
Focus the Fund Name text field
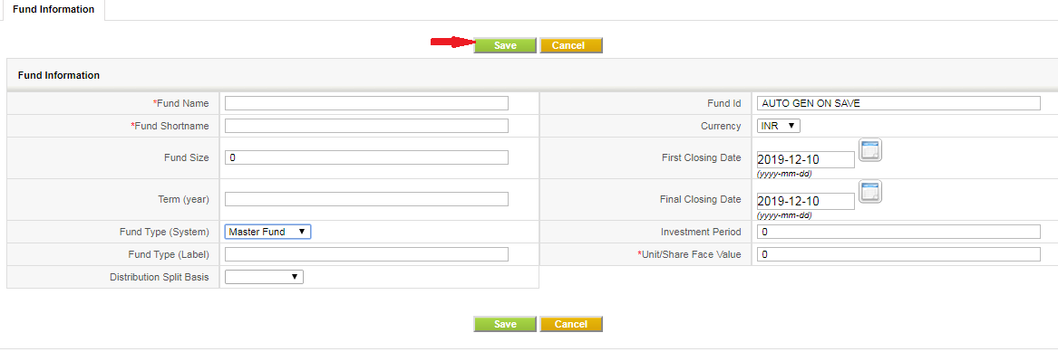tap(366, 103)
